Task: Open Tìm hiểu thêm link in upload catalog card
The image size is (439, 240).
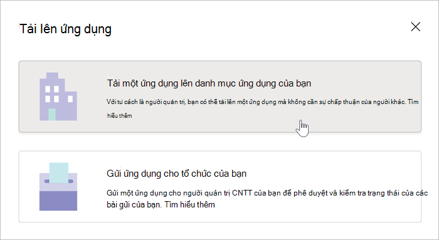Action: pos(120,115)
